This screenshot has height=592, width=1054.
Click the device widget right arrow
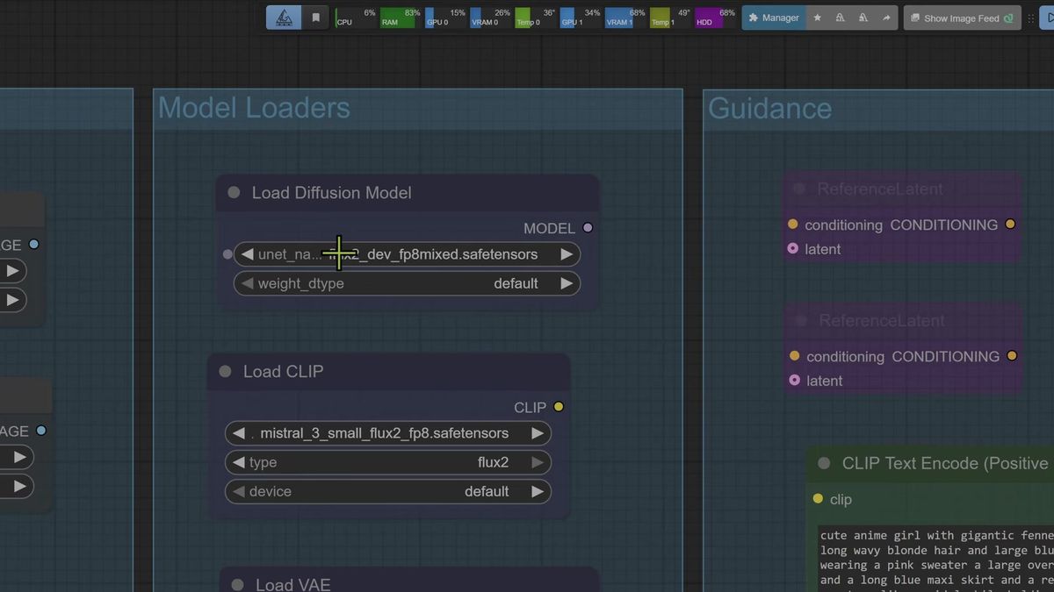537,491
